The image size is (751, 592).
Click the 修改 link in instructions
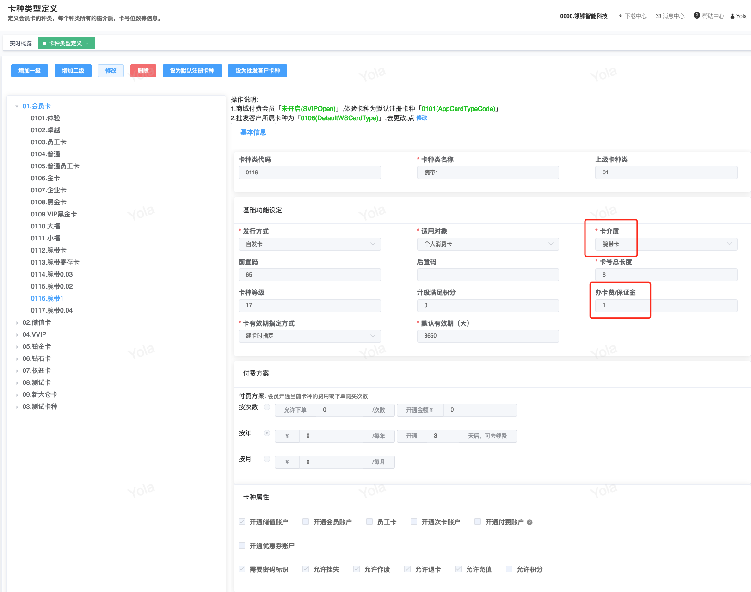422,118
